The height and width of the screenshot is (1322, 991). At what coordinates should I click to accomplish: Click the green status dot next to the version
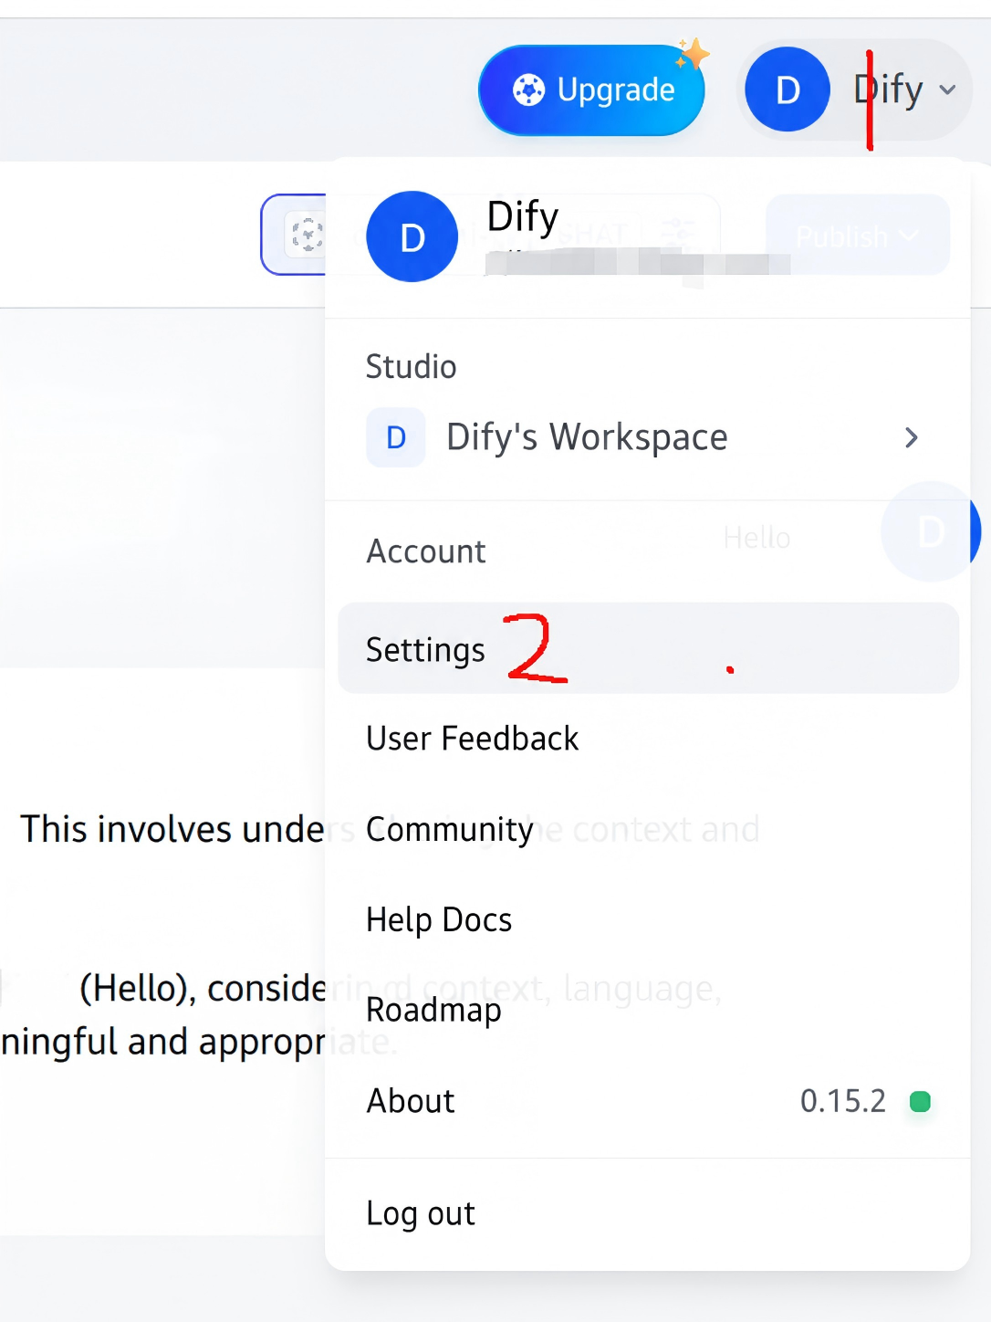[x=920, y=1102]
